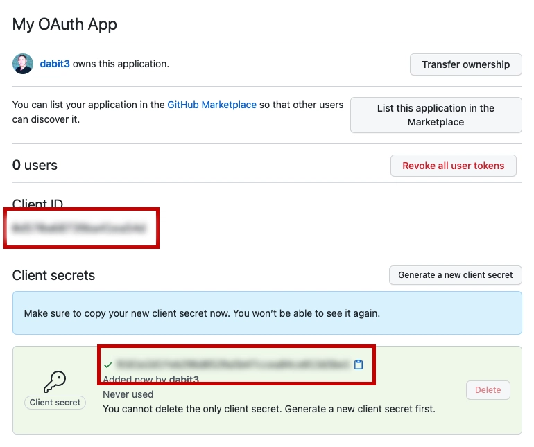534x447 pixels.
Task: Click the Transfer ownership button
Action: pos(465,64)
